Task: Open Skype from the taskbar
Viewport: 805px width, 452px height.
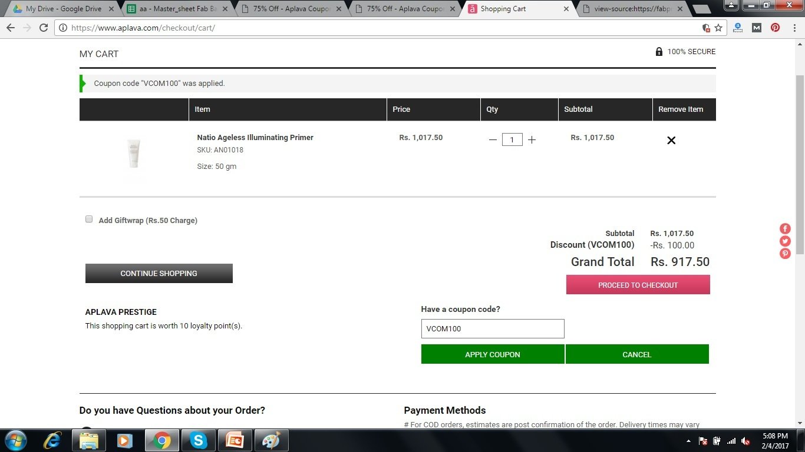Action: point(199,440)
